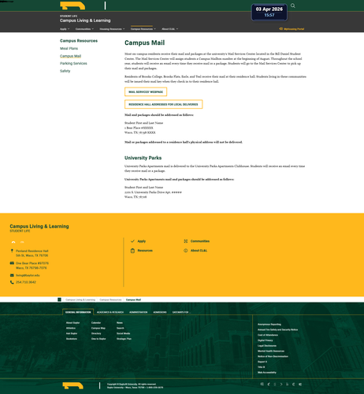Click the checkmark icon beside footer Apply
This screenshot has width=364, height=394.
point(132,241)
